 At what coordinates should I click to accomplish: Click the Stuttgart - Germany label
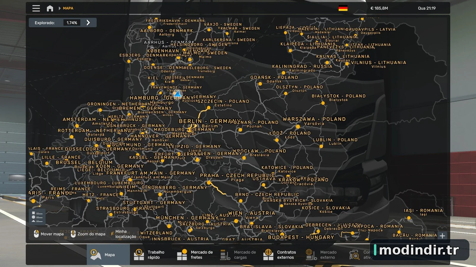[154, 203]
